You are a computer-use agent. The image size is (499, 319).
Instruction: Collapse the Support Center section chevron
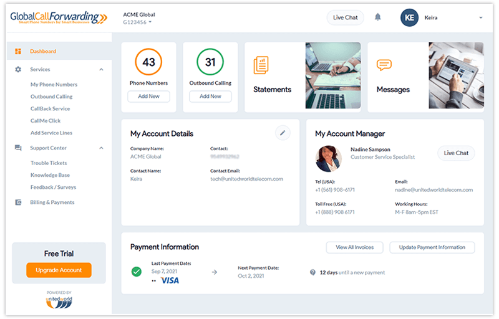[x=101, y=148]
